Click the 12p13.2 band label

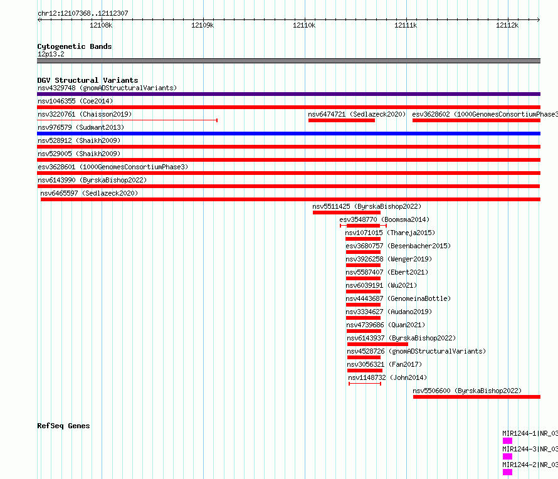[51, 54]
